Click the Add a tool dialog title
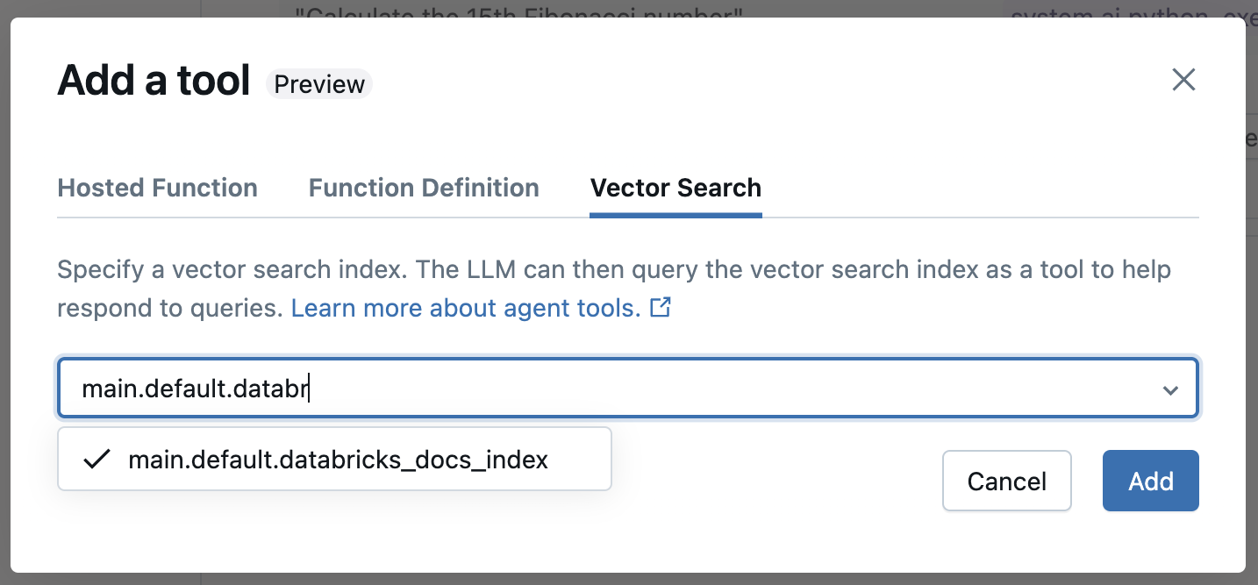Viewport: 1258px width, 585px height. (x=153, y=80)
